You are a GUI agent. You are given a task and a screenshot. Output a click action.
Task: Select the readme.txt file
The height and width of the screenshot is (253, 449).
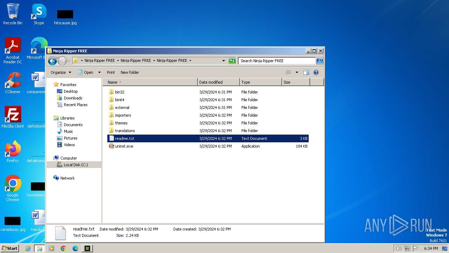point(208,138)
